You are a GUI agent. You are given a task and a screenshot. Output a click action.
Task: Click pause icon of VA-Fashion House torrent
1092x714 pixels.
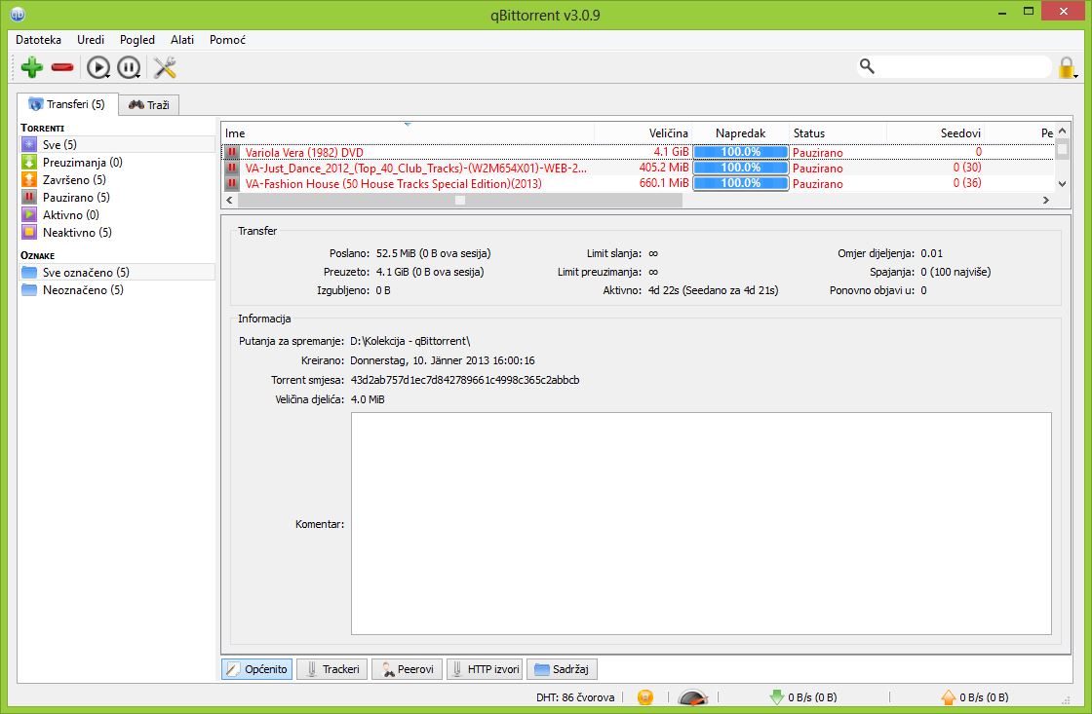coord(232,183)
